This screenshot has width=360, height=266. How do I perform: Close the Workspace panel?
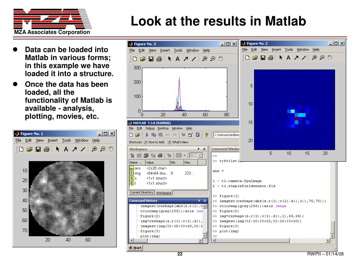coord(204,149)
